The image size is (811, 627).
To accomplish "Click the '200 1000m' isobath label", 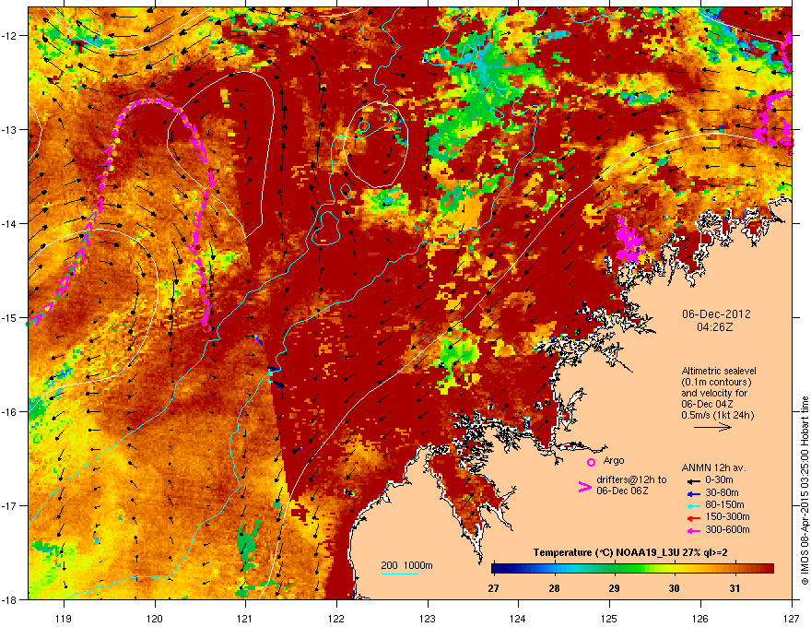I will tap(406, 565).
